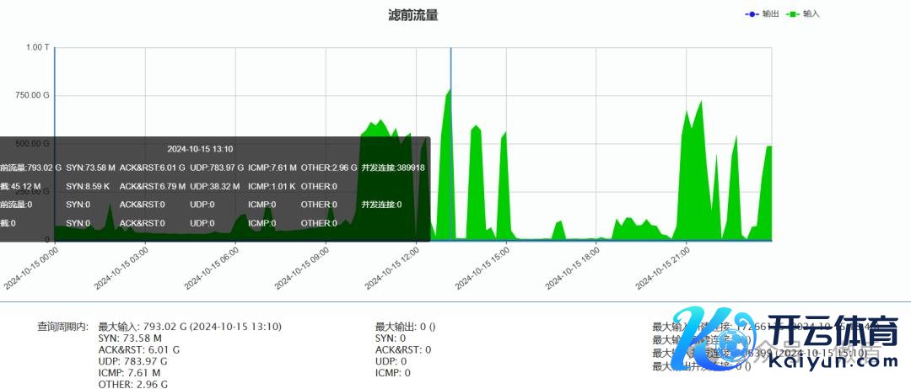Click the 并发连接:389918 value in tooltip
Viewport: 911px width, 389px height.
392,168
